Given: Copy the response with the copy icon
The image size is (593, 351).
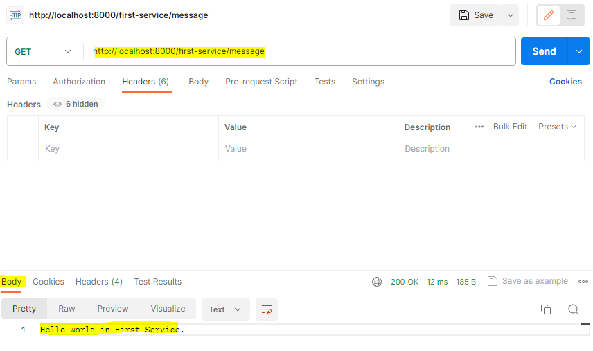Looking at the screenshot, I should pyautogui.click(x=546, y=309).
